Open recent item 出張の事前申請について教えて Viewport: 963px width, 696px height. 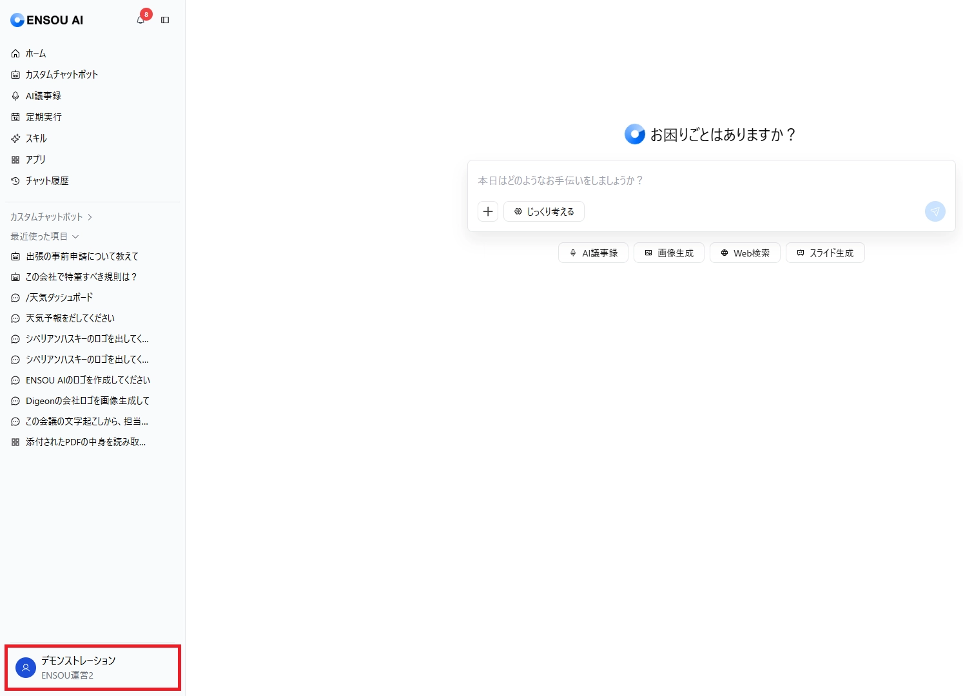pyautogui.click(x=92, y=256)
